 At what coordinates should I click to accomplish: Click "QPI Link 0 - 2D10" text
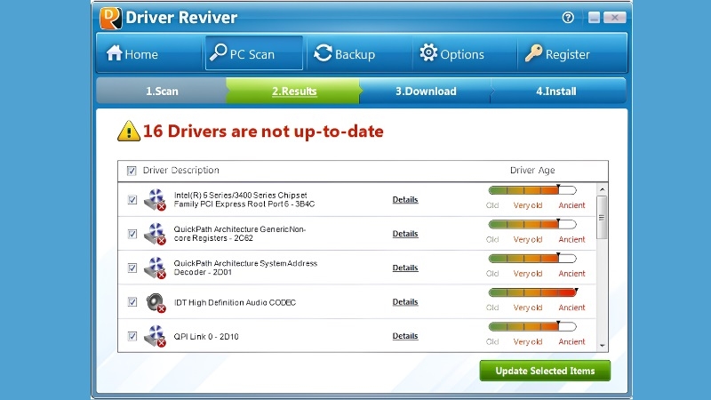(x=206, y=337)
